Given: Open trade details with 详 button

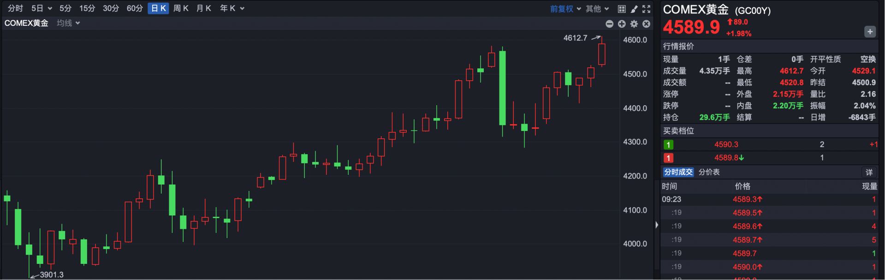Looking at the screenshot, I should (869, 173).
